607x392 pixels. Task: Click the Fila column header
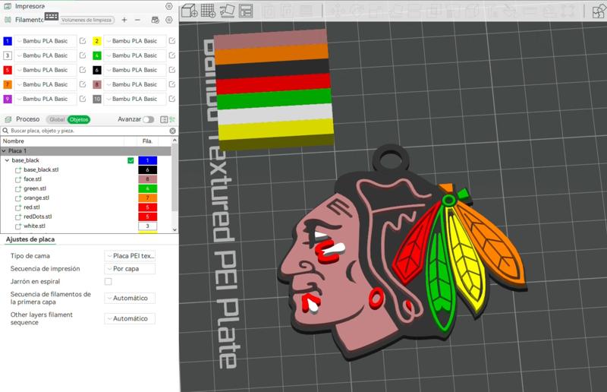coord(147,141)
